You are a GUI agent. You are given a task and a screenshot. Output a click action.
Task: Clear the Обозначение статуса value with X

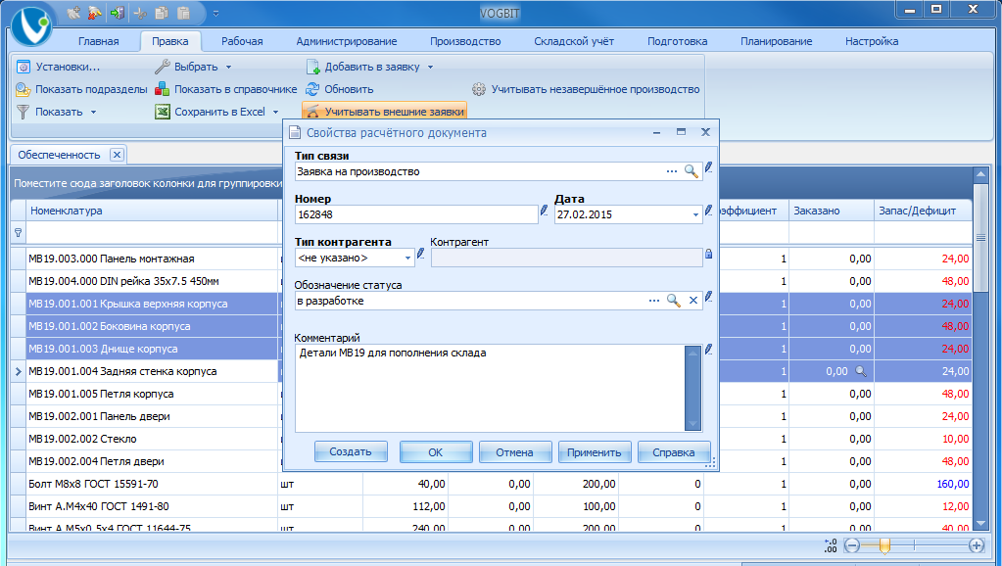coord(693,301)
